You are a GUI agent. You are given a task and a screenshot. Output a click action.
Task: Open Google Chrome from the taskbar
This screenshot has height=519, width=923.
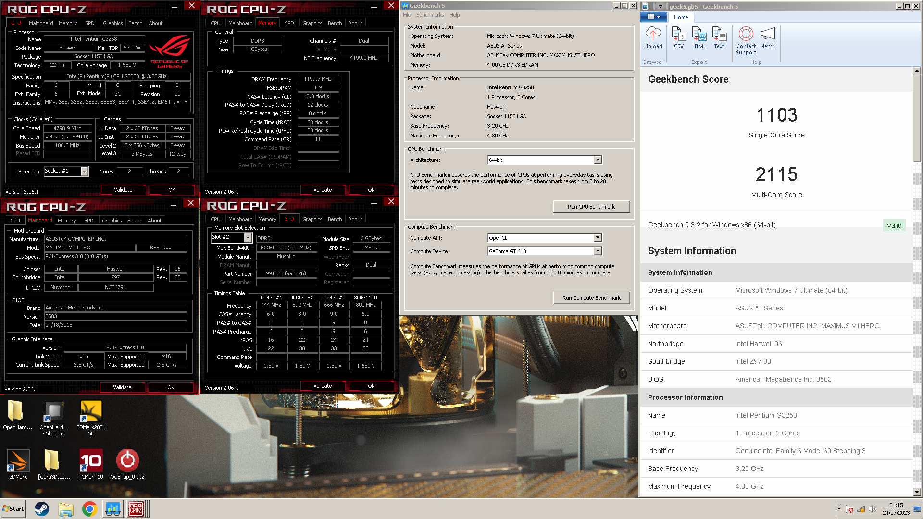click(x=89, y=509)
